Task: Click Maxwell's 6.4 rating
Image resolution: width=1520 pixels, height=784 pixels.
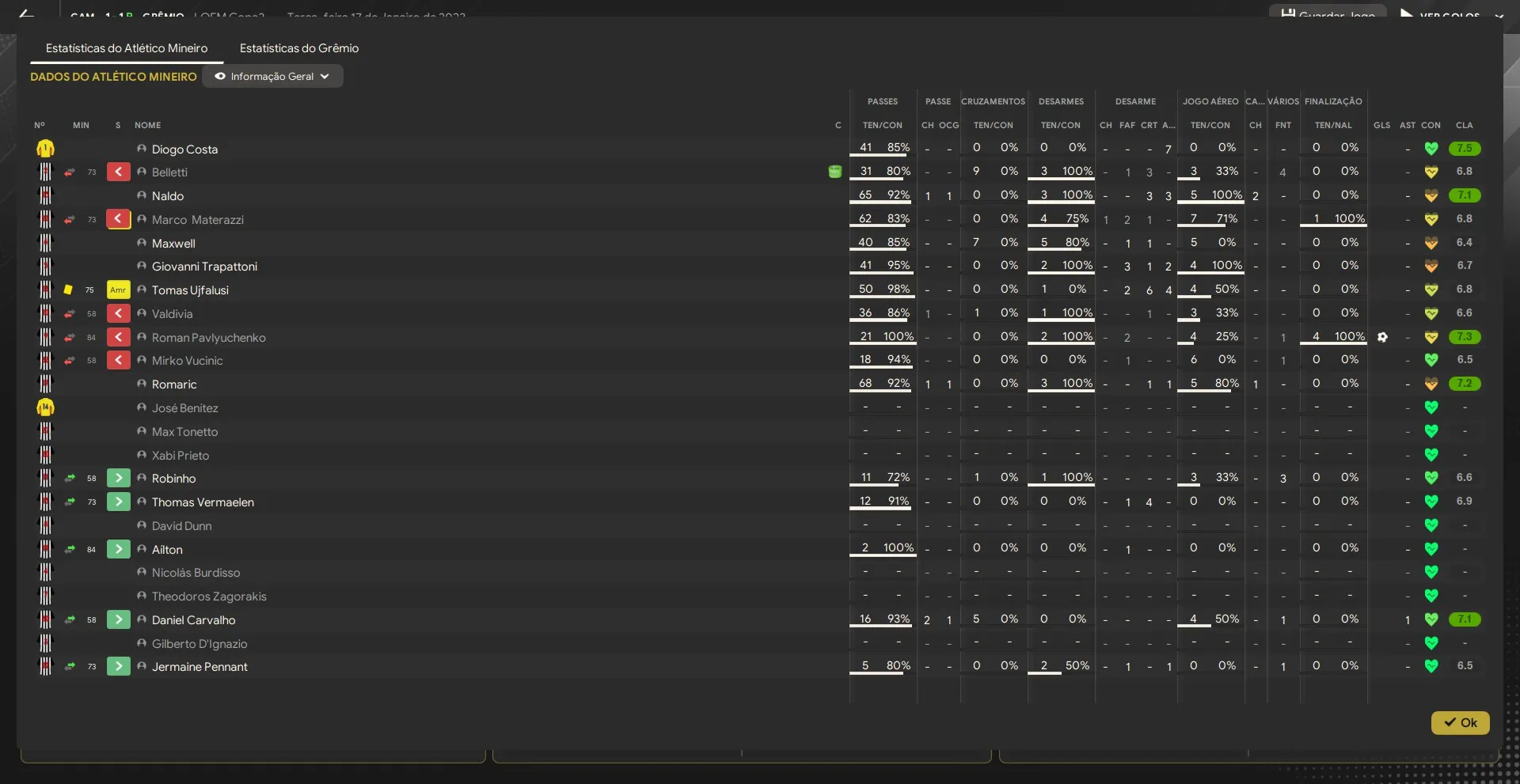Action: point(1465,242)
